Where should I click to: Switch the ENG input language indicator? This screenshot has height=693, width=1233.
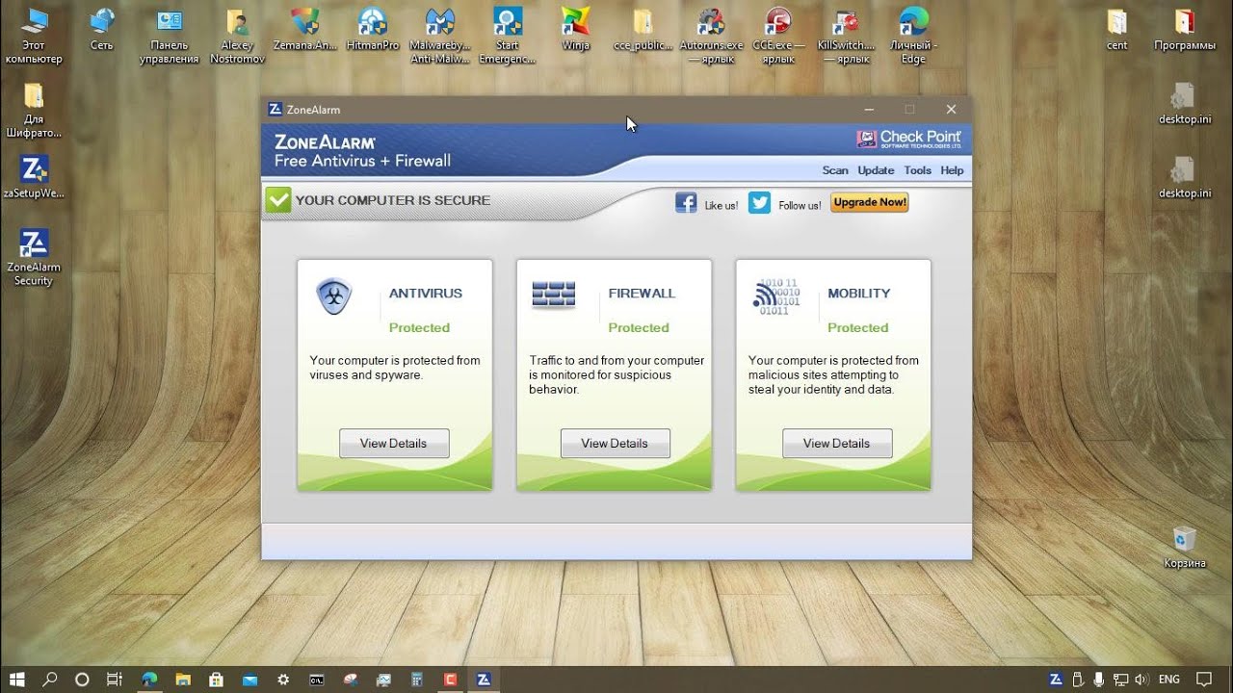pos(1169,680)
